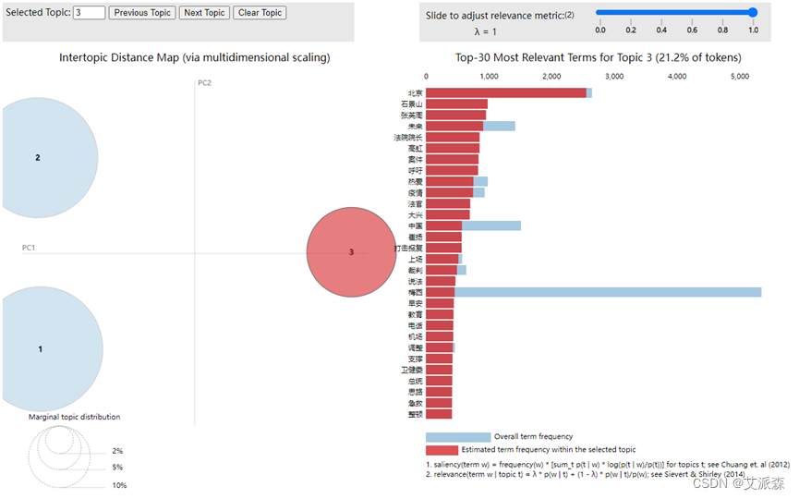Viewport: 799px width, 499px height.
Task: Click the 高虹 term label
Action: coord(416,149)
